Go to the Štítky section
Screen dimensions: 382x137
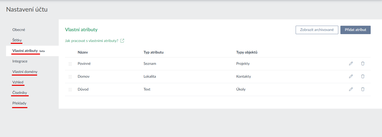17,40
